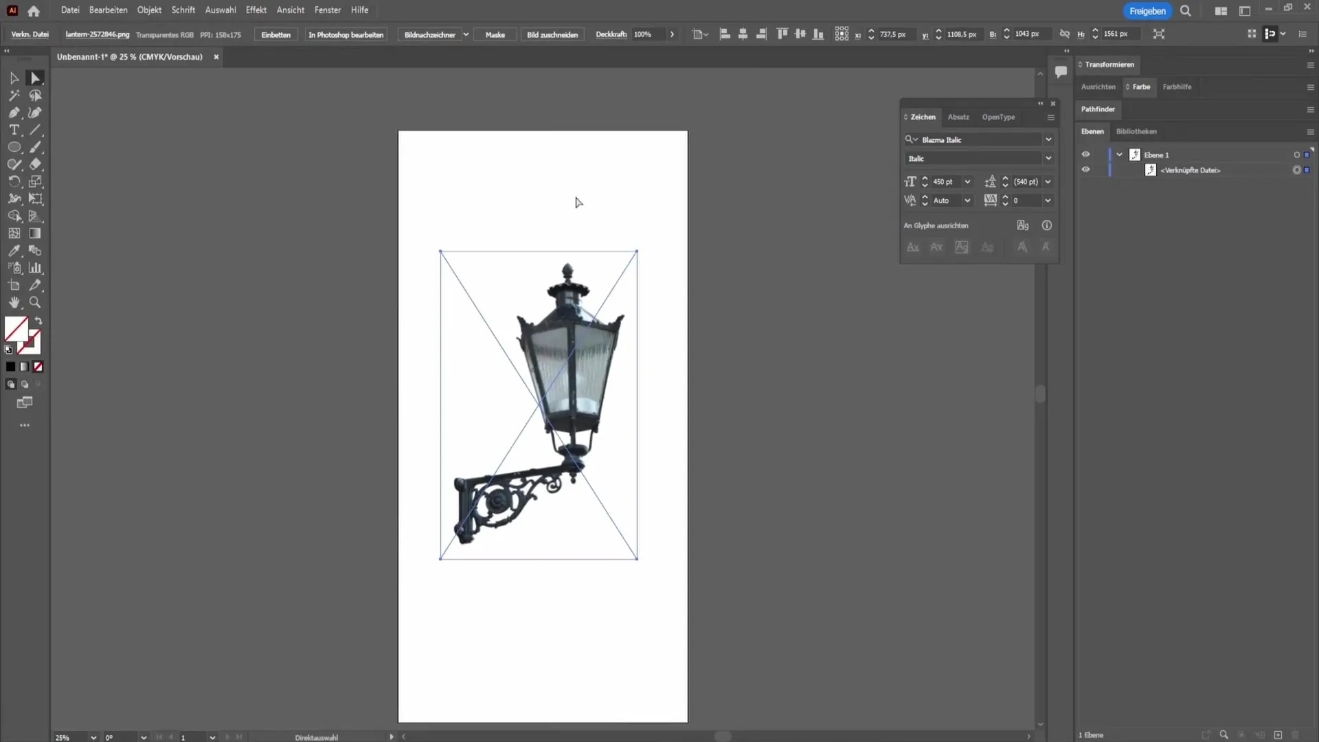
Task: Select the Blend tool
Action: tap(35, 251)
